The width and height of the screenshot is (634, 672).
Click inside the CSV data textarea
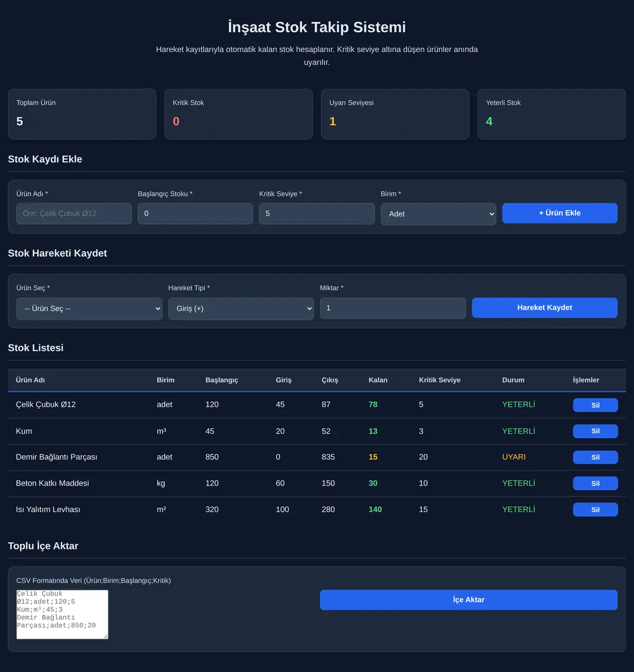[x=62, y=614]
